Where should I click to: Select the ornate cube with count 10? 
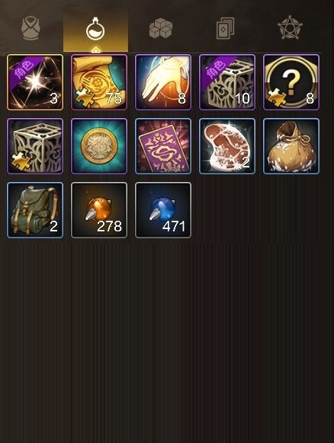click(227, 82)
